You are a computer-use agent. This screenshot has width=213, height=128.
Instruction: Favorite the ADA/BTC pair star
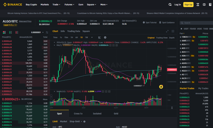click(181, 56)
